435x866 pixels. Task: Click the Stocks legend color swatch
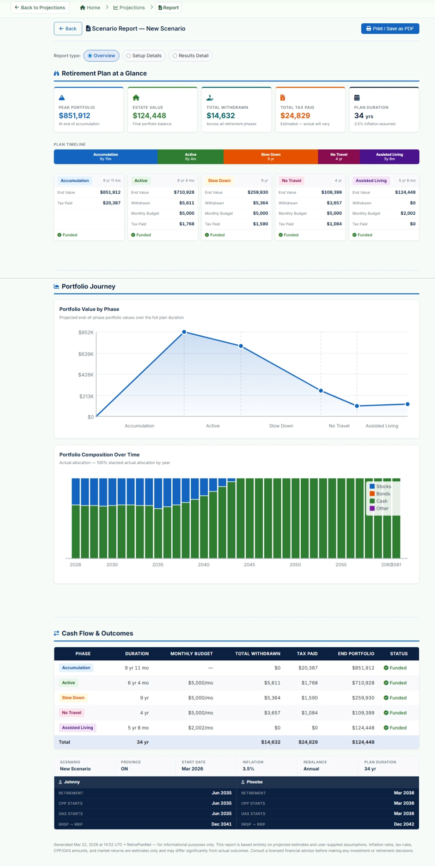tap(372, 486)
